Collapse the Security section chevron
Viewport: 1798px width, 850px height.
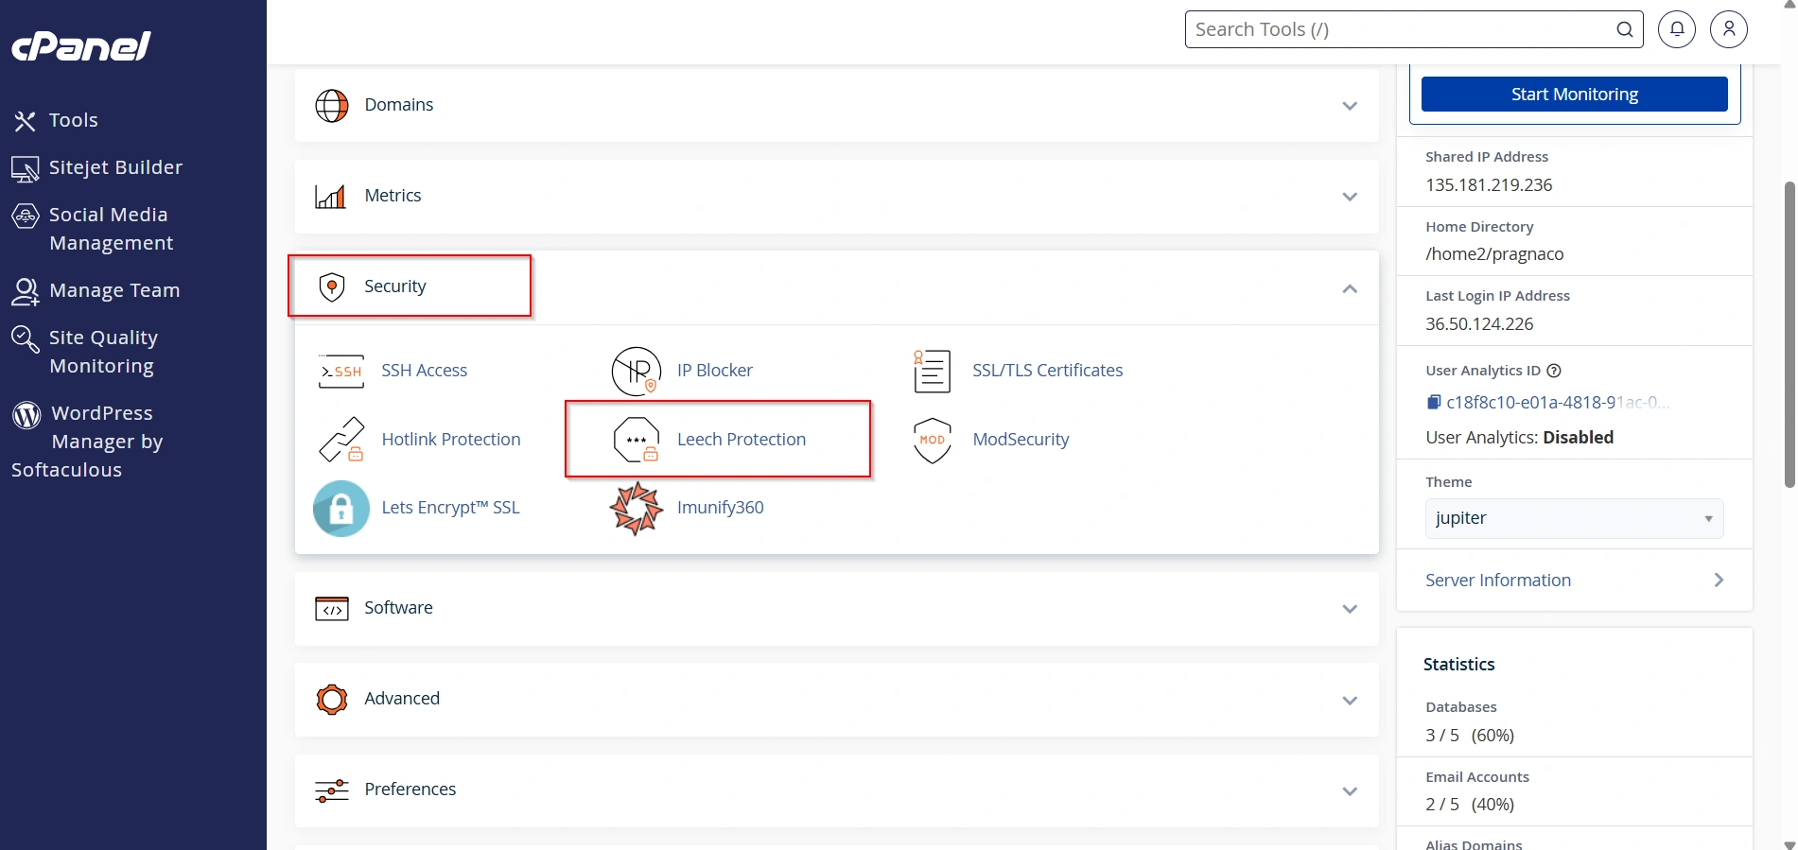pos(1350,288)
